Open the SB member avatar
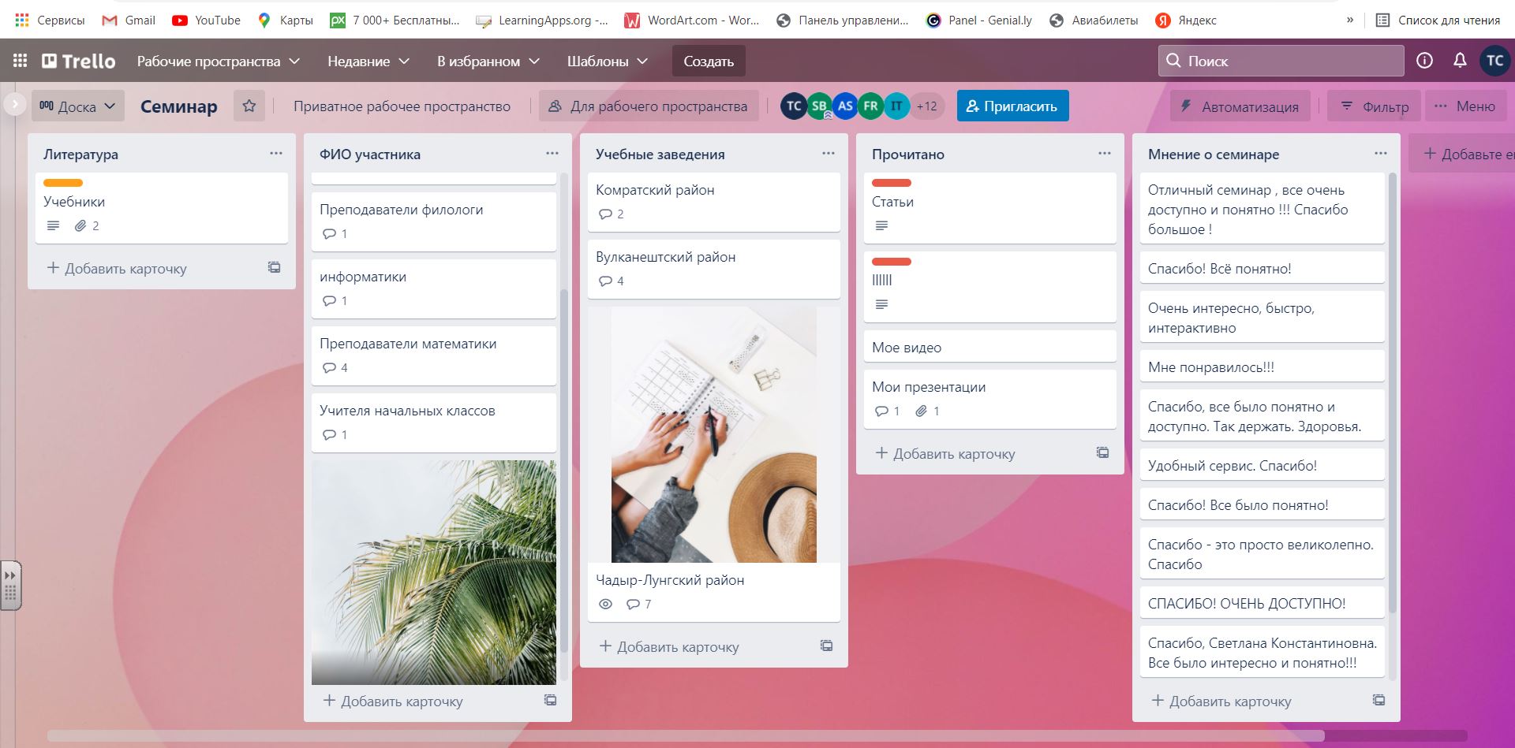 point(820,106)
